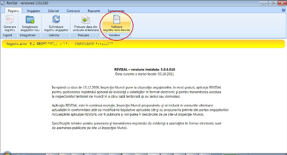
Task: Click the Export group label
Action: (8, 35)
